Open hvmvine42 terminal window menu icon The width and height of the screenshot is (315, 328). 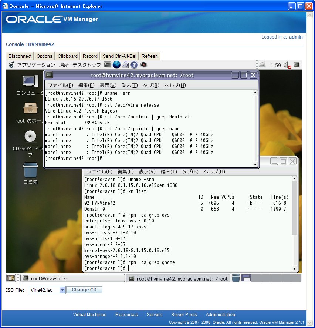[49, 75]
